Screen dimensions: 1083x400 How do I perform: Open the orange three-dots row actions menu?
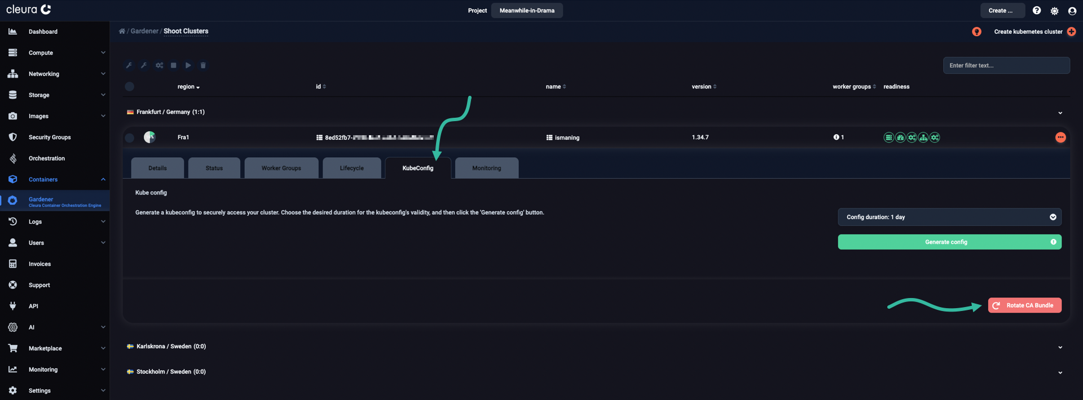[x=1060, y=137]
